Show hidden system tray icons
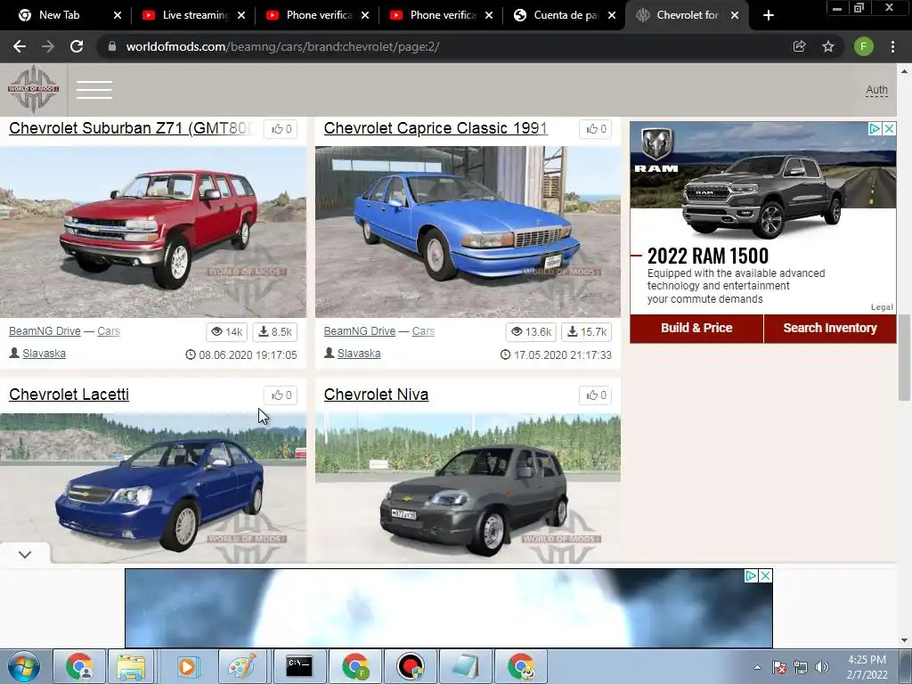 (757, 667)
